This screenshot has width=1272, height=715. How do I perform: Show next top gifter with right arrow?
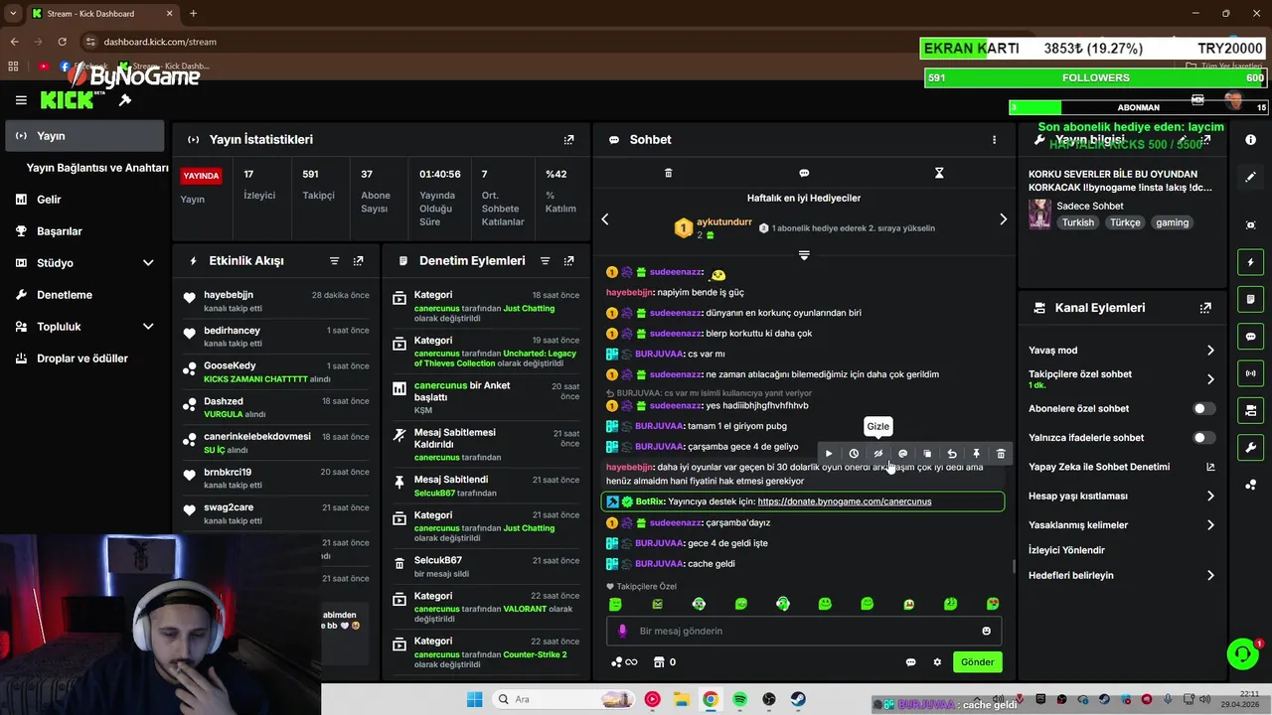click(1003, 219)
